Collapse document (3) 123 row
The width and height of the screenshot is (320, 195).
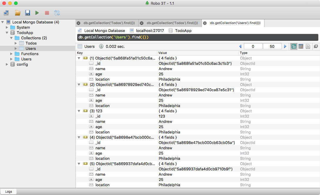click(79, 111)
